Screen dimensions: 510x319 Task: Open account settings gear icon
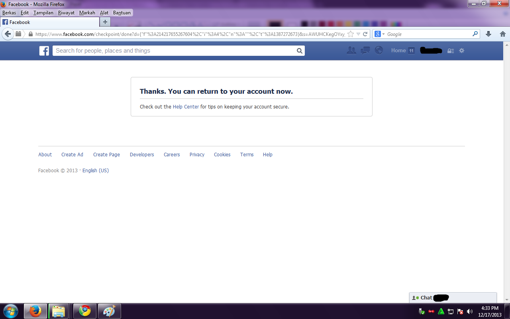462,51
